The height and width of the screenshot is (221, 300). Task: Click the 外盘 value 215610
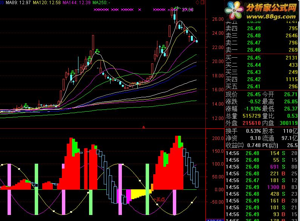tap(252, 123)
